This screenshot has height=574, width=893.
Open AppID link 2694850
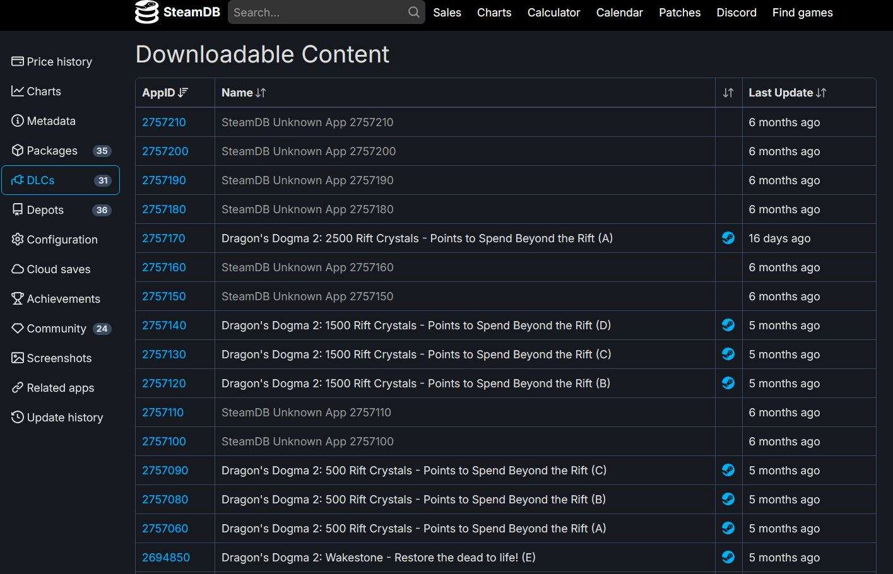tap(166, 558)
